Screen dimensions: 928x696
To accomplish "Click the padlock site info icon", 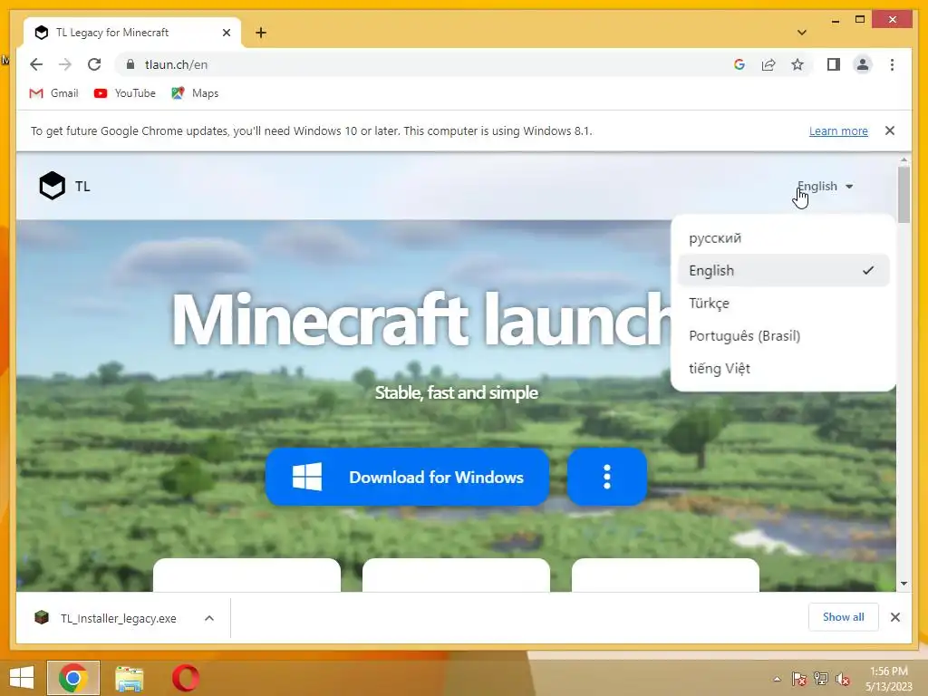I will coord(130,64).
